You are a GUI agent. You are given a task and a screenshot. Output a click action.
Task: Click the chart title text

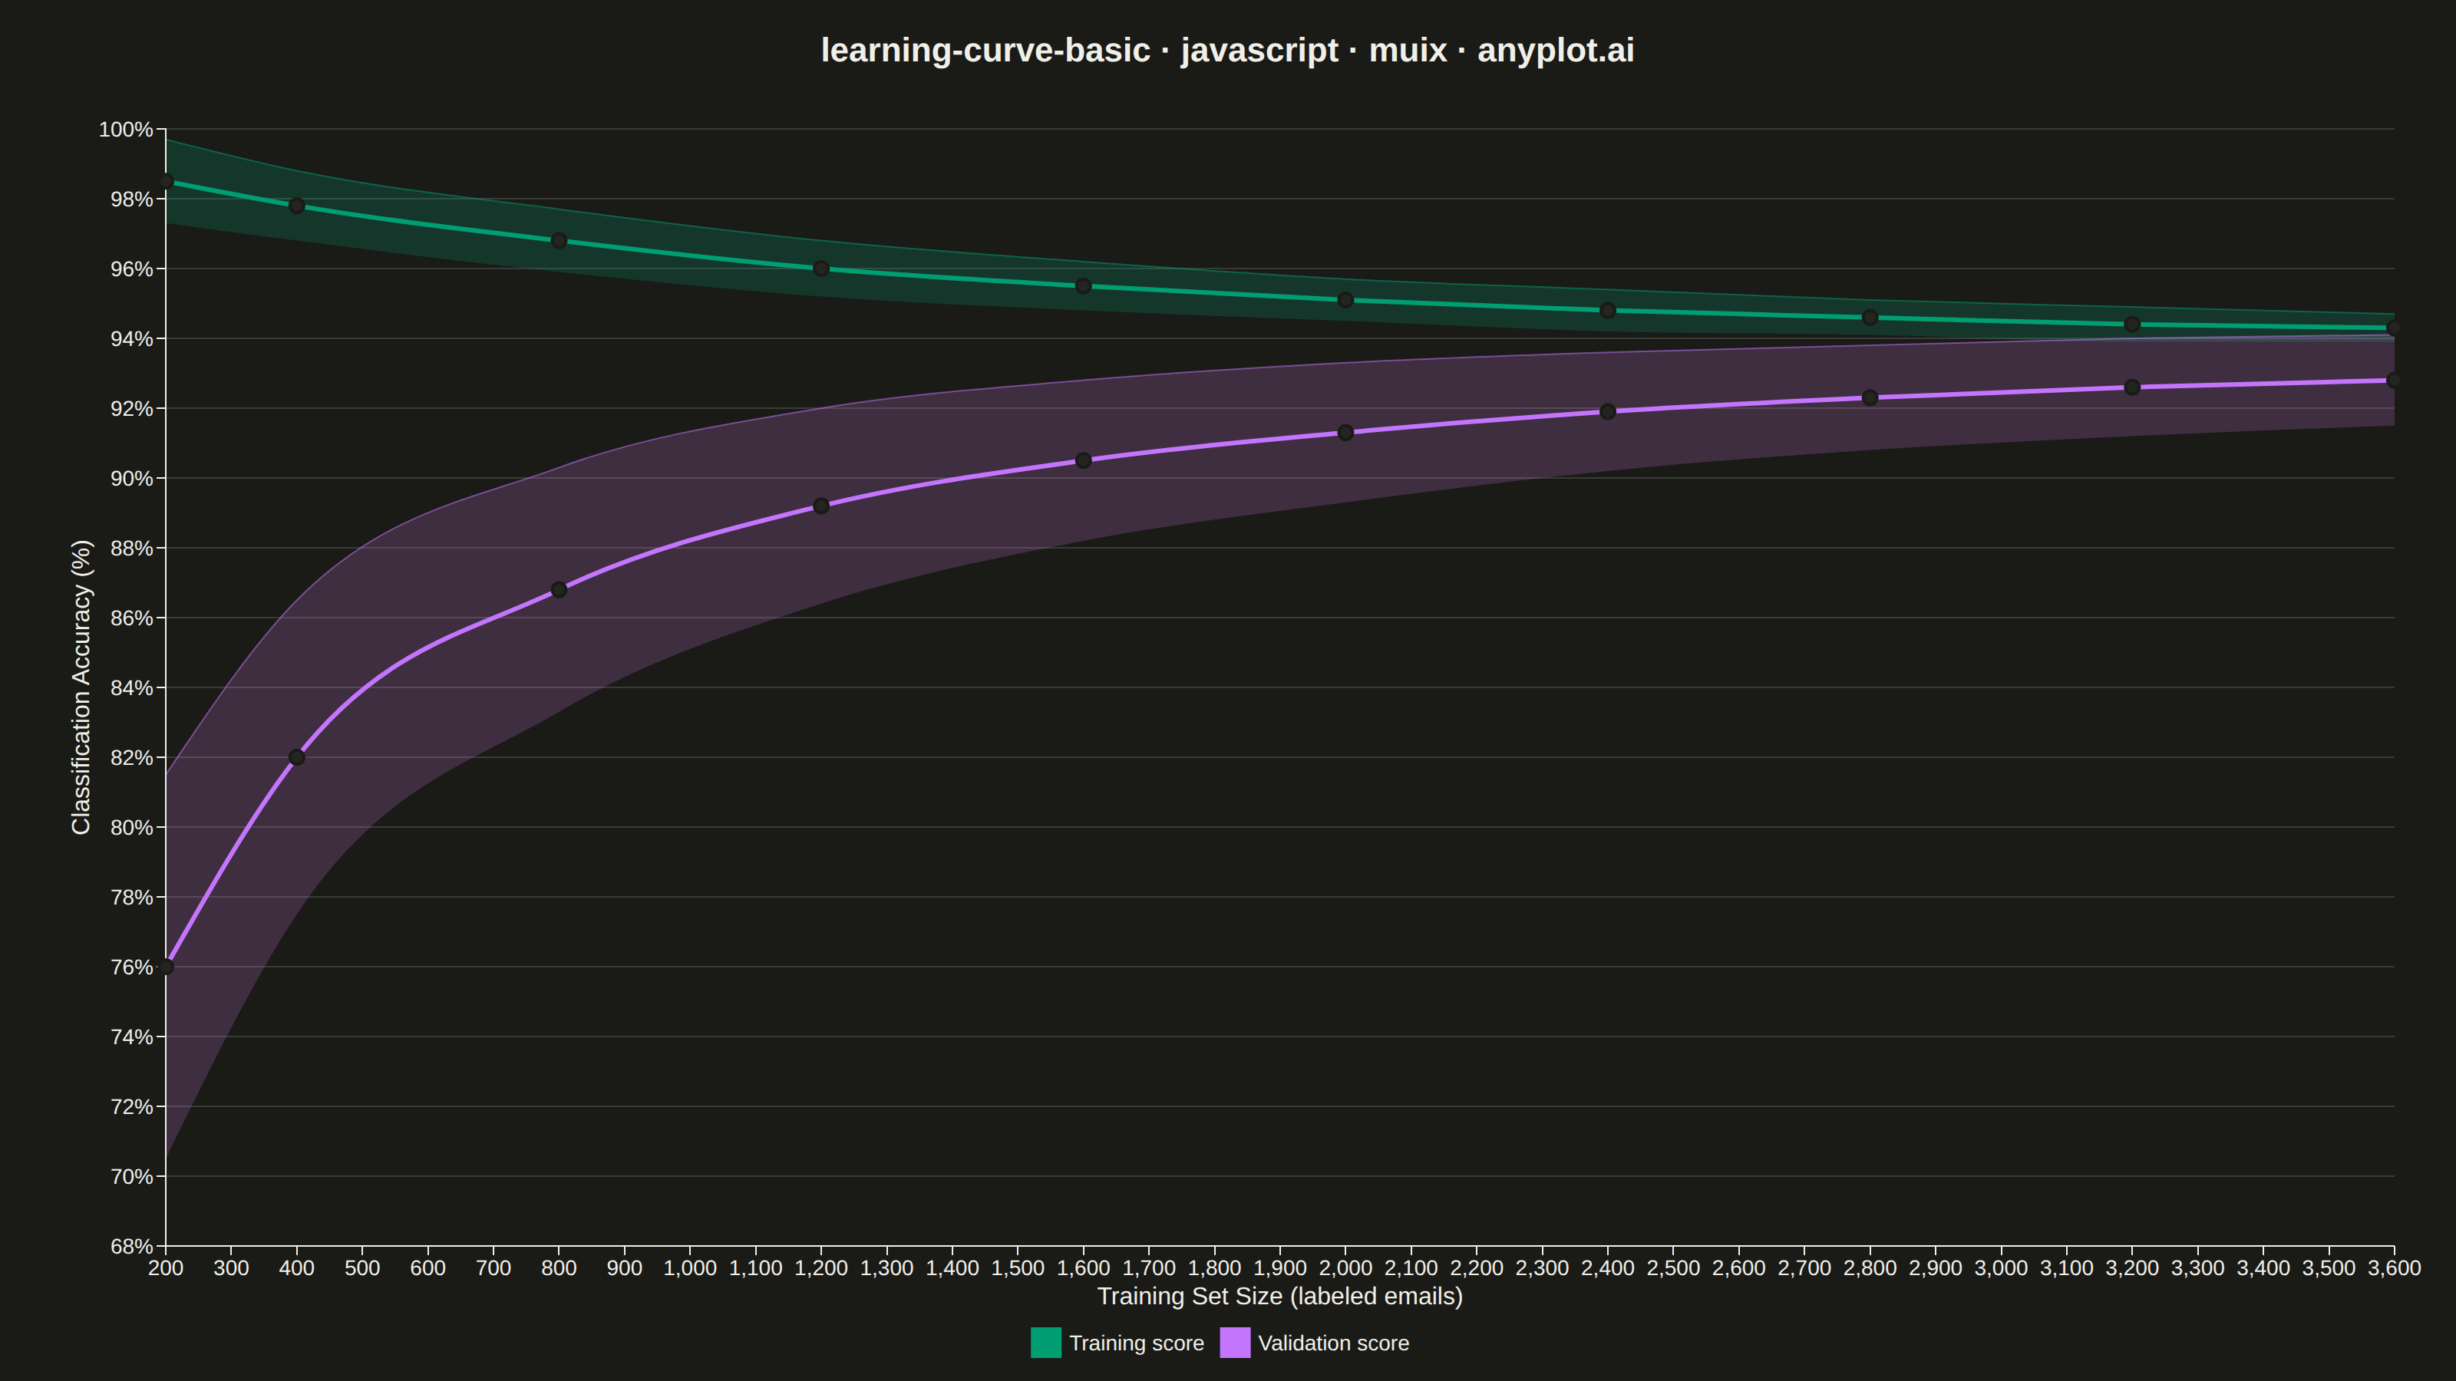tap(1227, 51)
